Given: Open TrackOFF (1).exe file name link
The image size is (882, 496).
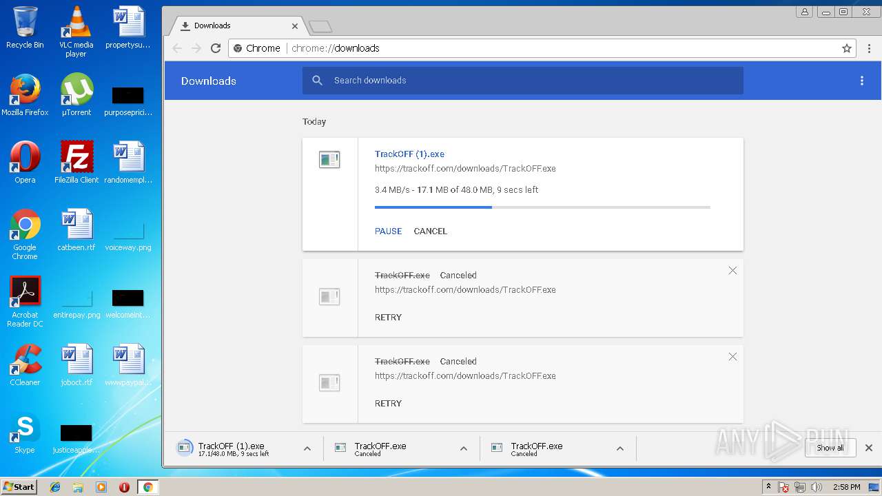Looking at the screenshot, I should (409, 154).
